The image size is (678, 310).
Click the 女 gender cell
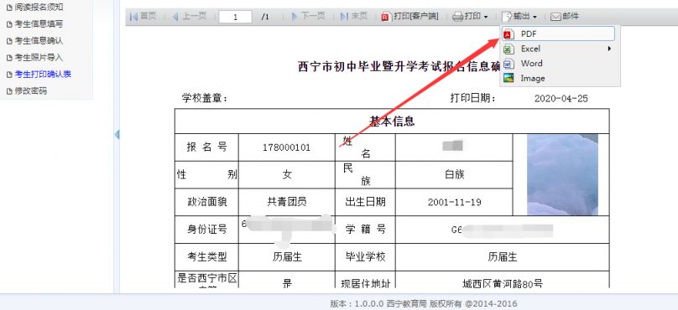tap(287, 175)
